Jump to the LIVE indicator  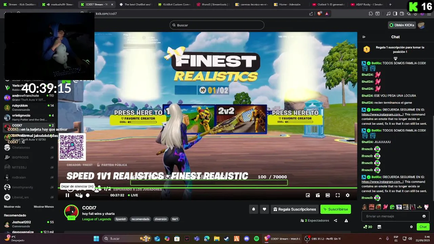pos(133,195)
